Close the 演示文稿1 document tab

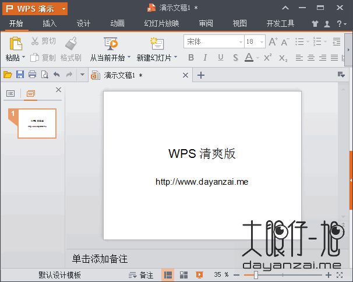[185, 75]
